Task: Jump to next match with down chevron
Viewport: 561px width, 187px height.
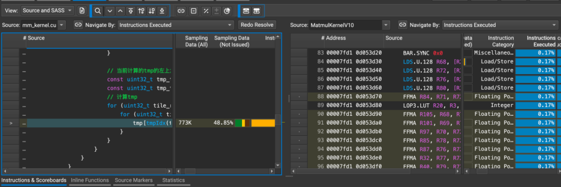Action: point(110,11)
